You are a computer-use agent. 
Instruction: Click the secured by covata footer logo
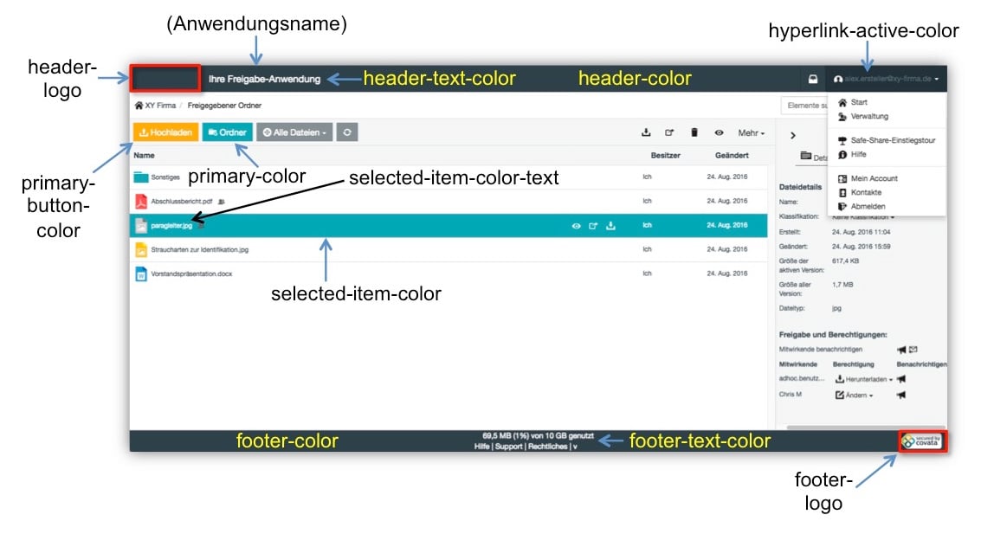(x=922, y=441)
